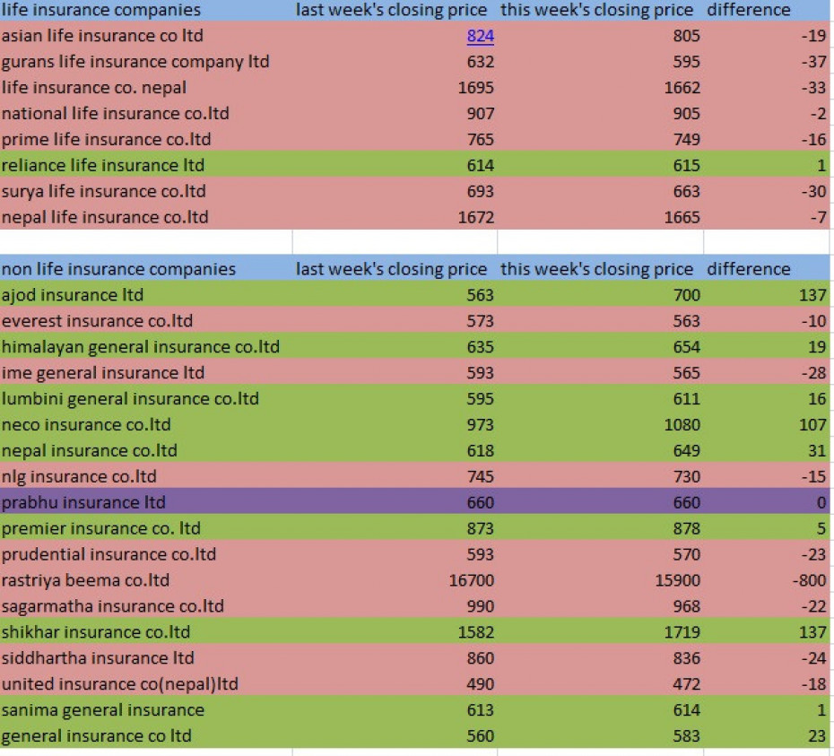Click the 'neco insurance co.ltd' cell
This screenshot has height=756, width=834.
pyautogui.click(x=146, y=424)
